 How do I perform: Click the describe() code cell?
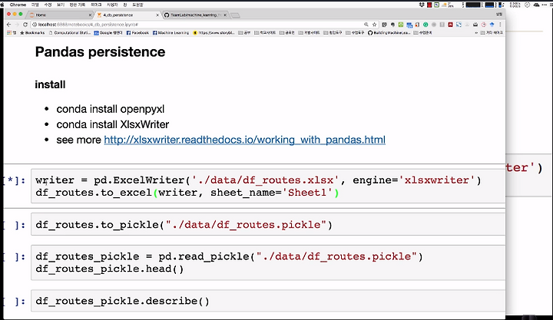coord(268,301)
